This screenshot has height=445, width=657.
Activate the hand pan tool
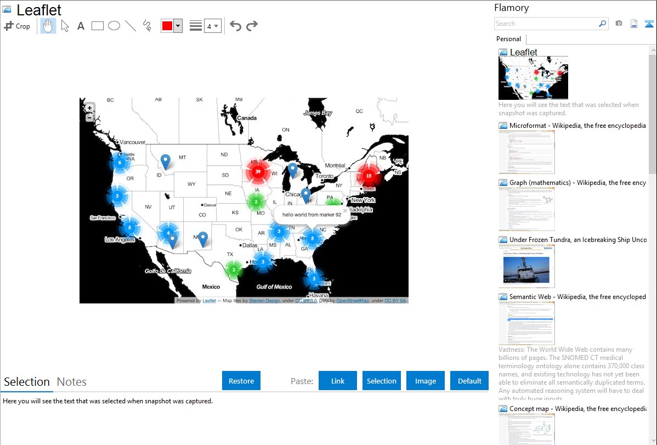click(48, 26)
